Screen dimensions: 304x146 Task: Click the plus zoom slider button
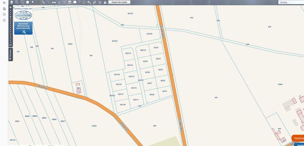point(10,7)
